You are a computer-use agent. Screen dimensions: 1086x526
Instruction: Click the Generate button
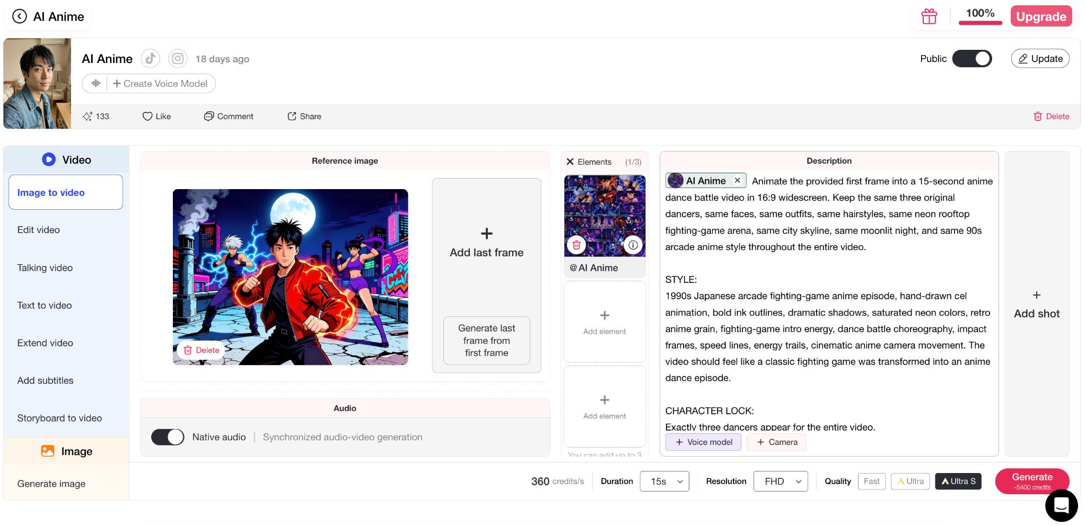pos(1032,481)
